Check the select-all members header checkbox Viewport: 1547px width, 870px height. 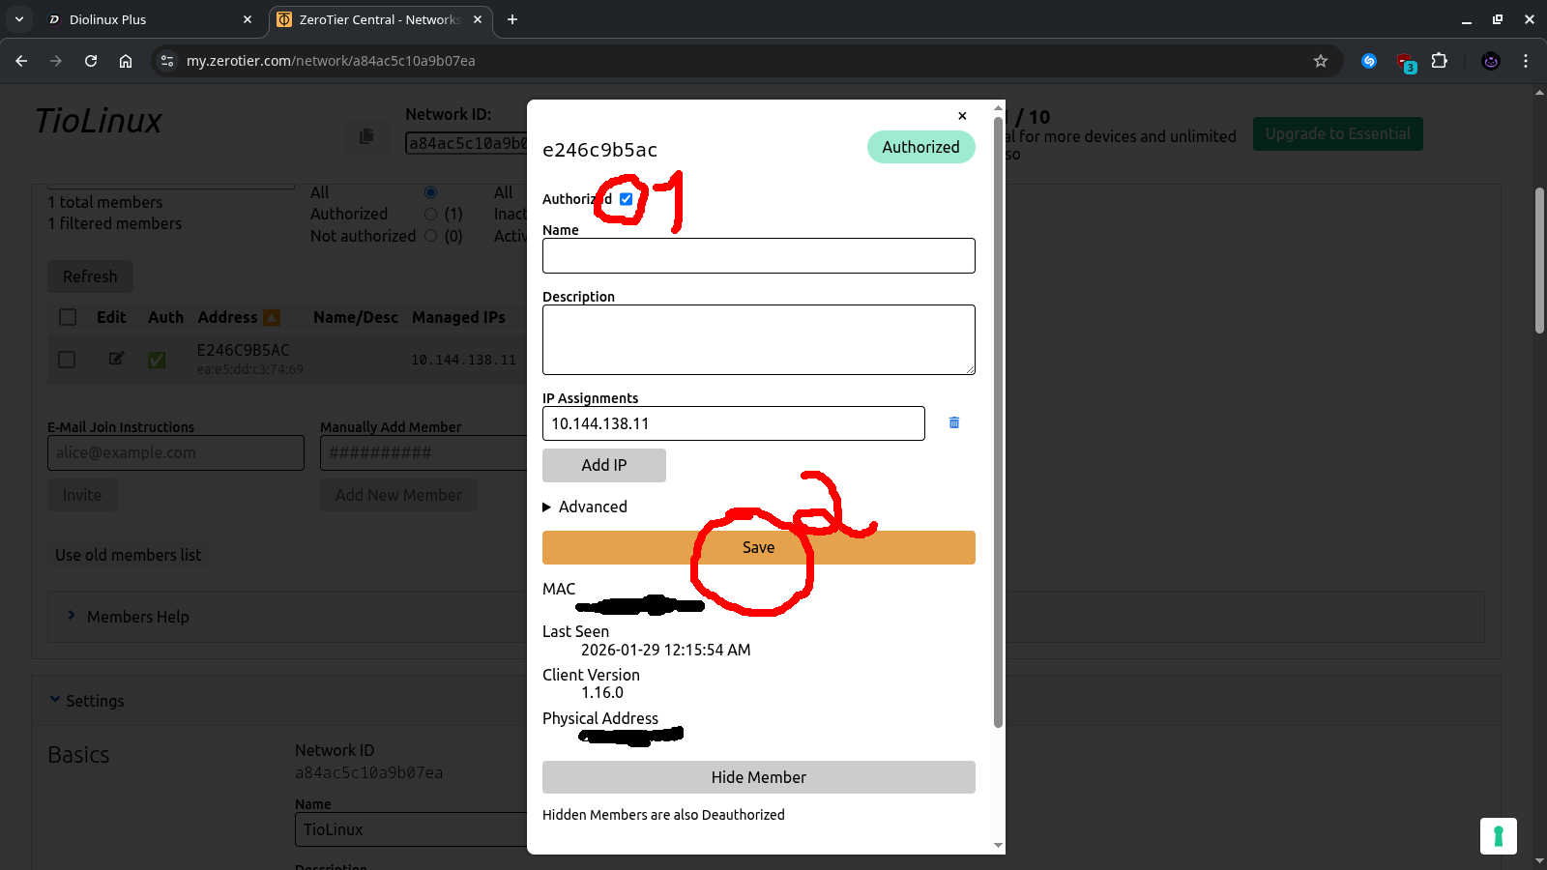pyautogui.click(x=68, y=317)
